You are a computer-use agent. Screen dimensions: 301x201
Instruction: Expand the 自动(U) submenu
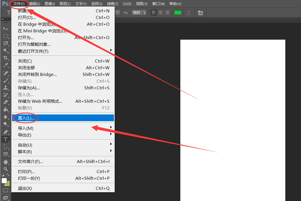click(x=111, y=144)
